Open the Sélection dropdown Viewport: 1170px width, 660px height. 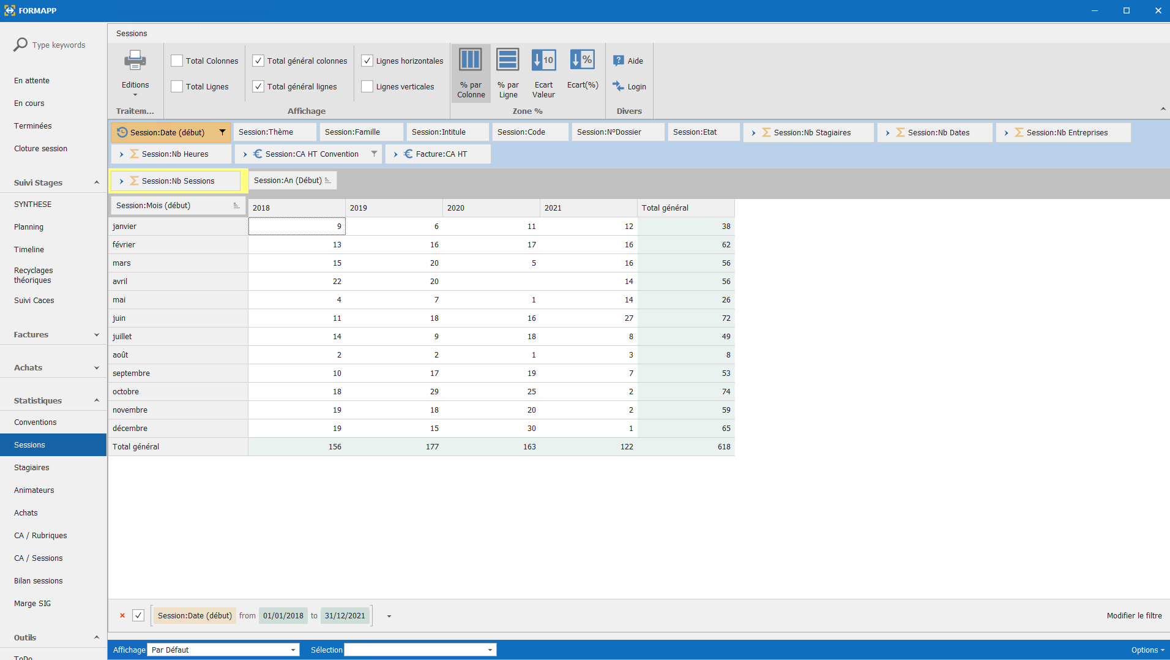coord(490,650)
